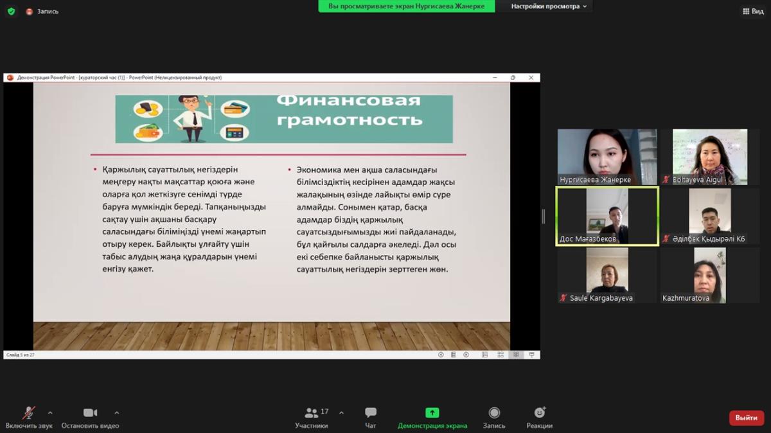
Task: Toggle the Запись record button in toolbar
Action: pos(494,413)
